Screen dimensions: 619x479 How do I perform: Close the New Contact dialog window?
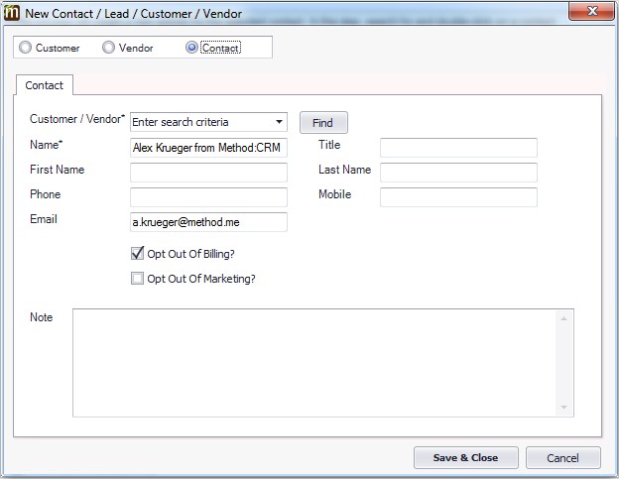592,11
